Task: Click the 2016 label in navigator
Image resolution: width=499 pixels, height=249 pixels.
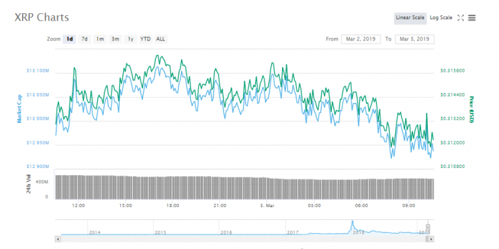Action: pos(226,232)
